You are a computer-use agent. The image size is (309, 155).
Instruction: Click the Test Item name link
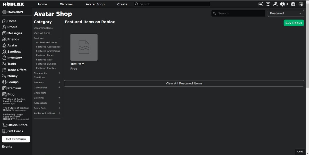(x=77, y=64)
